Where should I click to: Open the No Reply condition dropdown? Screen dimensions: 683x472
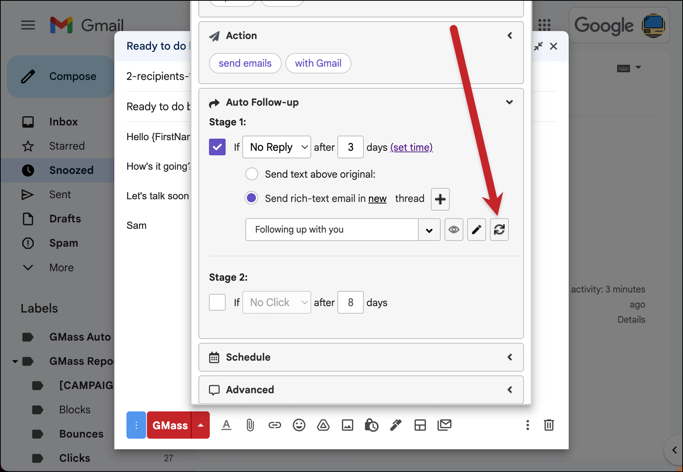point(277,147)
